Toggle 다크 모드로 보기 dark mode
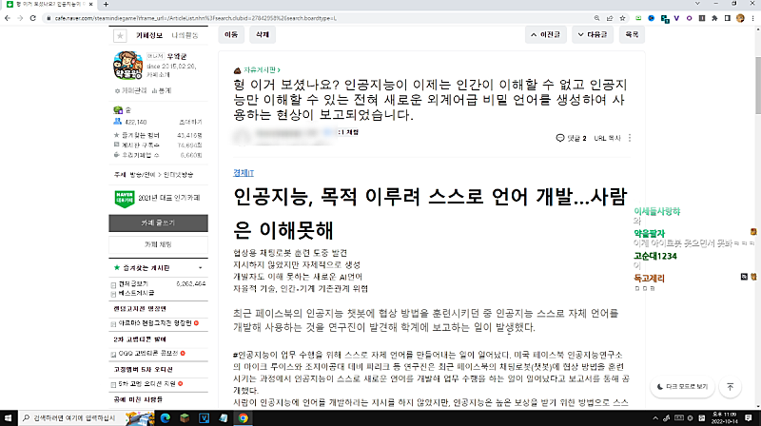This screenshot has height=426, width=761. tap(682, 387)
